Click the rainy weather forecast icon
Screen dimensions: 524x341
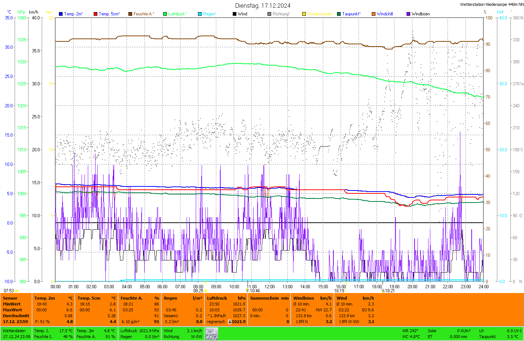point(212,334)
